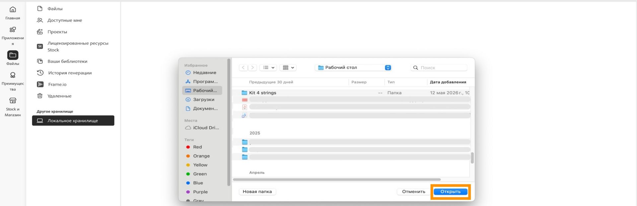Click the file list horizontal scrollbar
637x206 pixels.
pyautogui.click(x=337, y=179)
